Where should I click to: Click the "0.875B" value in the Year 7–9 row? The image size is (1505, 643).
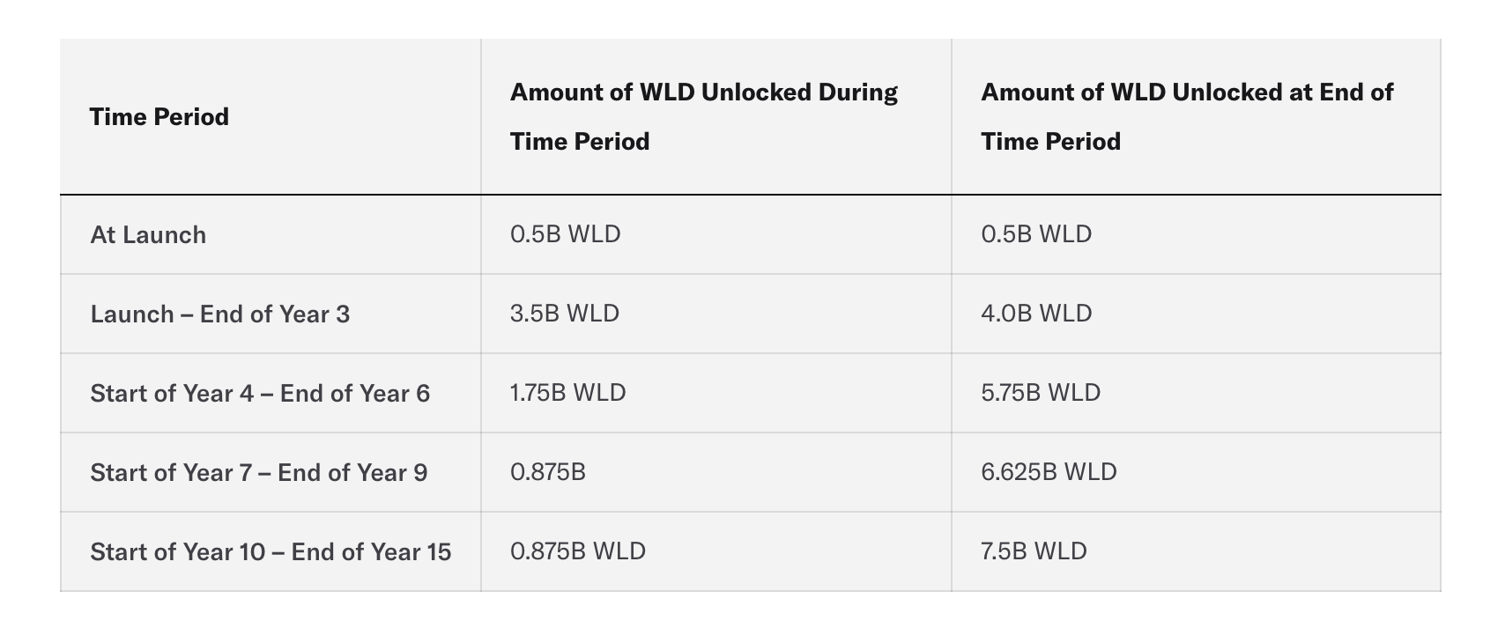[x=547, y=472]
